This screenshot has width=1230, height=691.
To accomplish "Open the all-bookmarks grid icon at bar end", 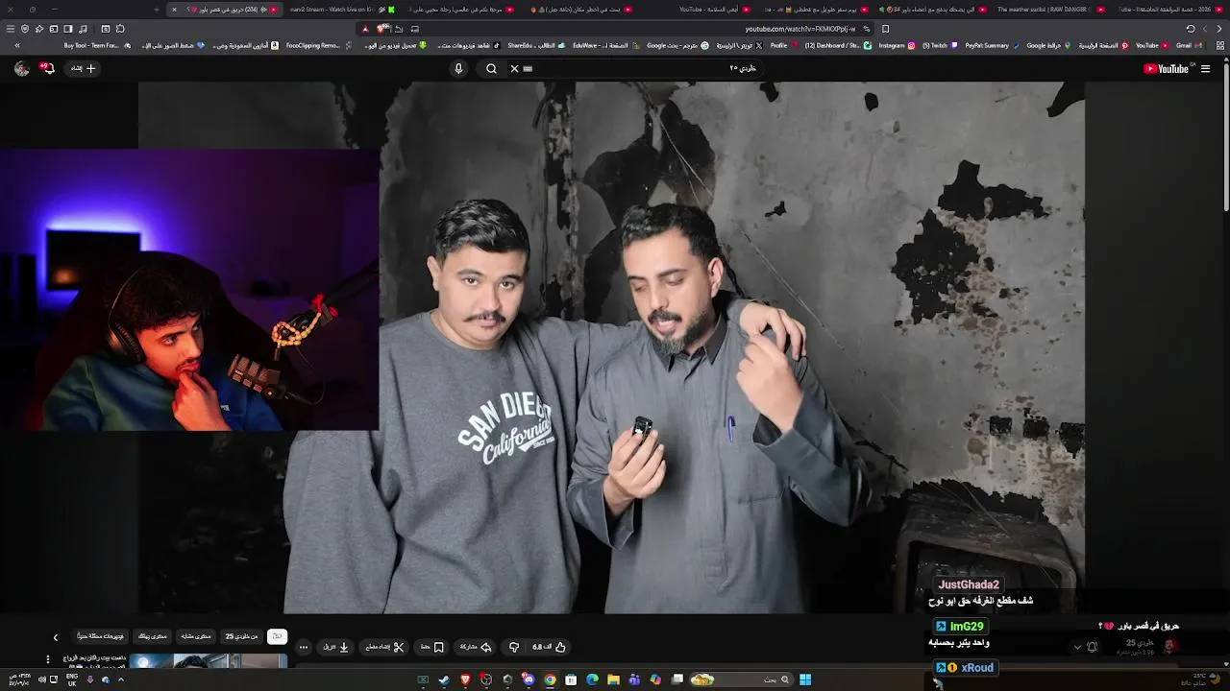I will [x=1220, y=45].
